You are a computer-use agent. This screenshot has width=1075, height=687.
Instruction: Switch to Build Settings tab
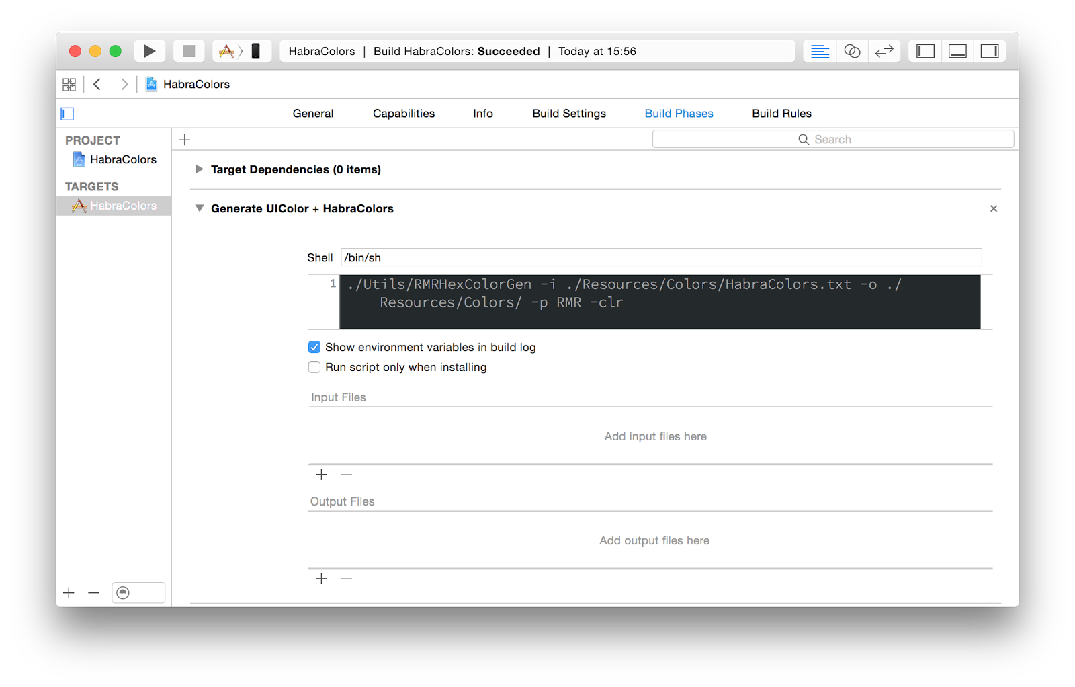(x=569, y=114)
